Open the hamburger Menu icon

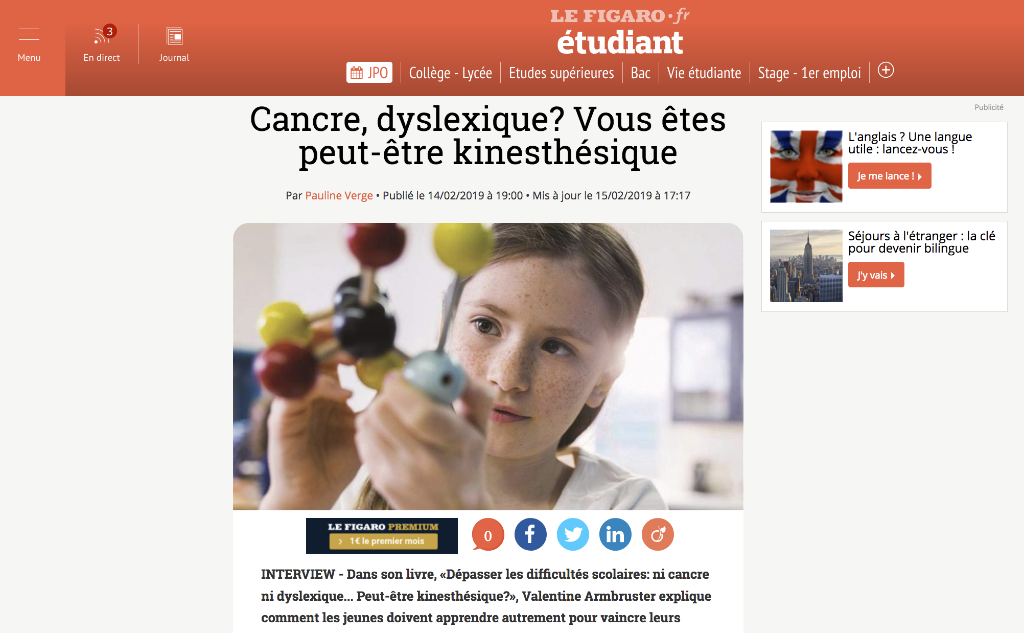pos(29,34)
